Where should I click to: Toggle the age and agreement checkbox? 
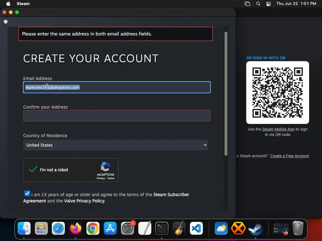[27, 193]
